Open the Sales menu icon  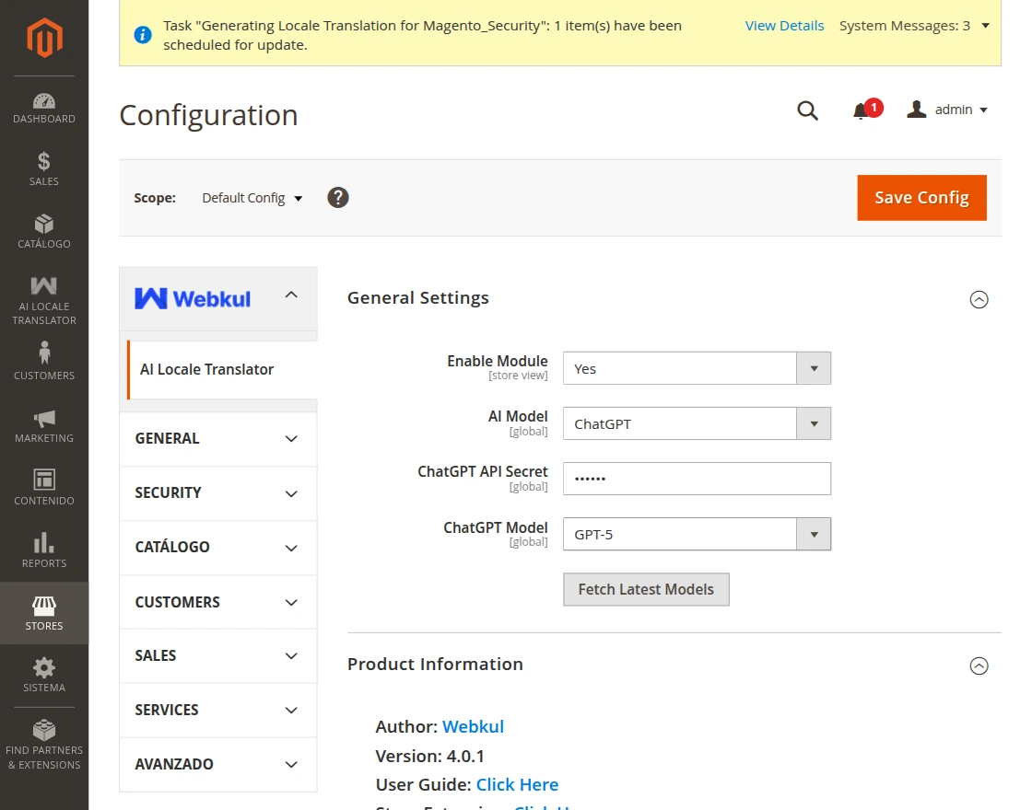[x=44, y=169]
